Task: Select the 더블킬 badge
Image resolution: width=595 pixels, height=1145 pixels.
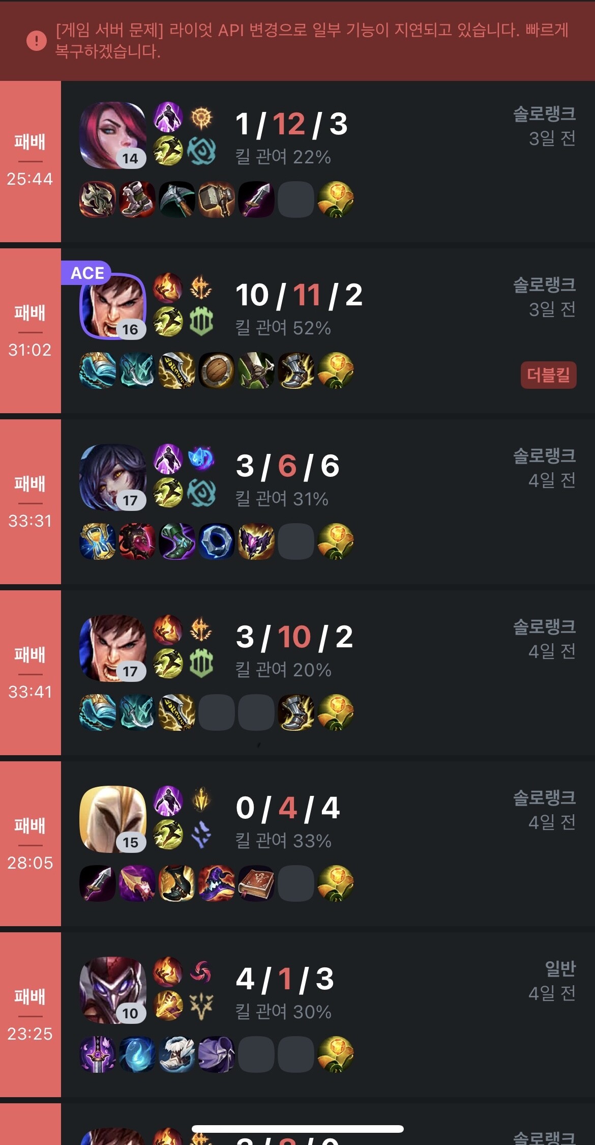Action: point(548,375)
